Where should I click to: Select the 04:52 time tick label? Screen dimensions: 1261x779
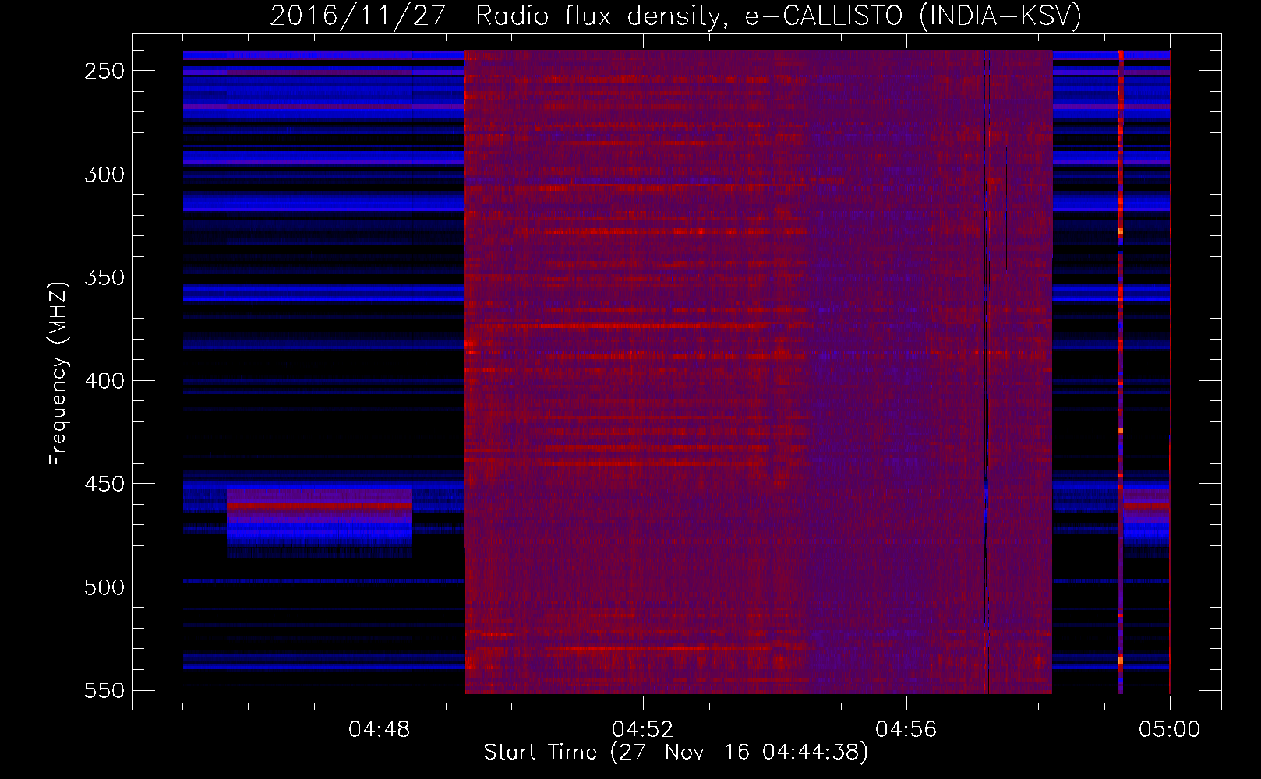[x=643, y=730]
